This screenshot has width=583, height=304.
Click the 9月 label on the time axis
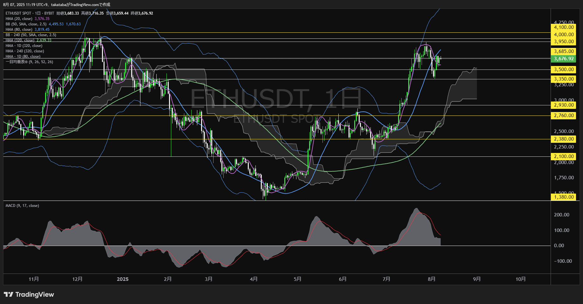(x=477, y=279)
